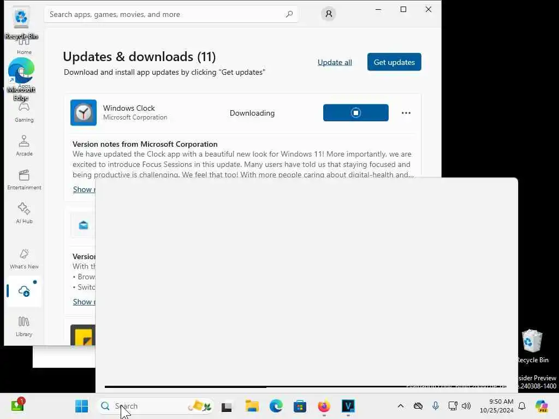Open the network tray icon

tap(453, 406)
